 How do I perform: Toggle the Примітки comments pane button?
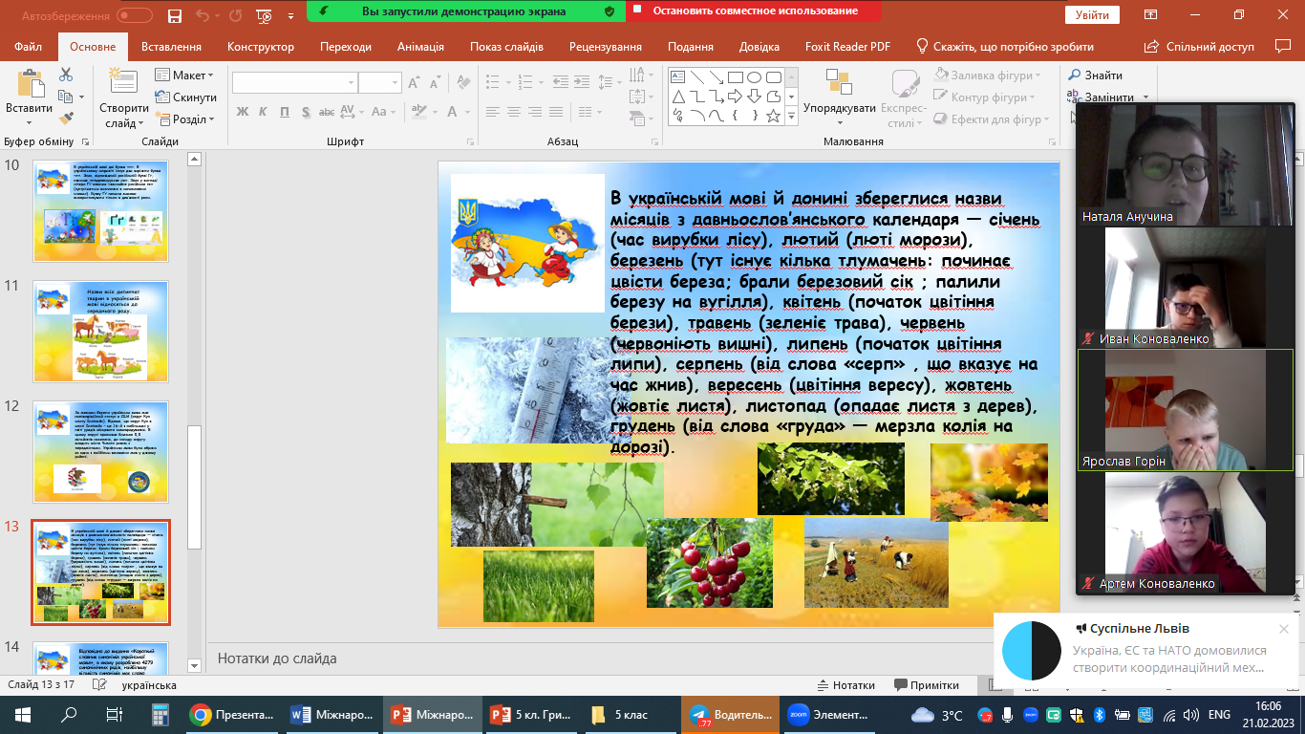(927, 685)
